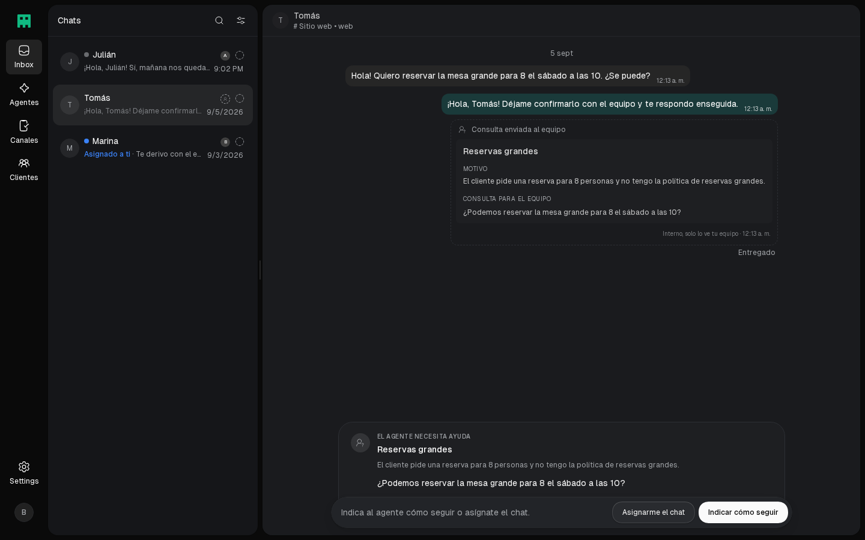
Task: Click agent badge A on Julián row
Action: 225,56
